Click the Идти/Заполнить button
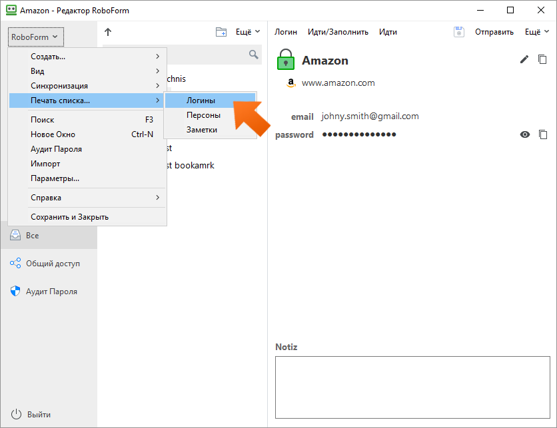The image size is (557, 428). (x=338, y=32)
